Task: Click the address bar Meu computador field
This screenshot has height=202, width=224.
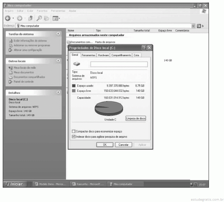Action: point(104,26)
